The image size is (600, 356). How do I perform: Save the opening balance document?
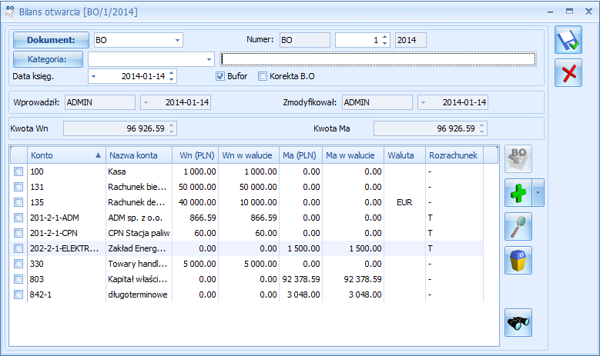click(568, 40)
